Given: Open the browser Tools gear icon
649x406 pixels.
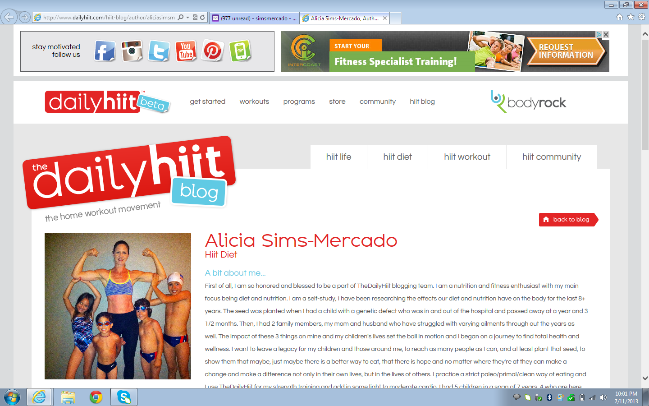Looking at the screenshot, I should tap(641, 17).
